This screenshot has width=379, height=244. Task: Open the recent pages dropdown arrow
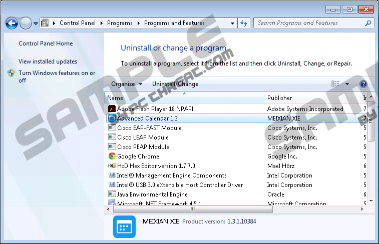tap(36, 23)
